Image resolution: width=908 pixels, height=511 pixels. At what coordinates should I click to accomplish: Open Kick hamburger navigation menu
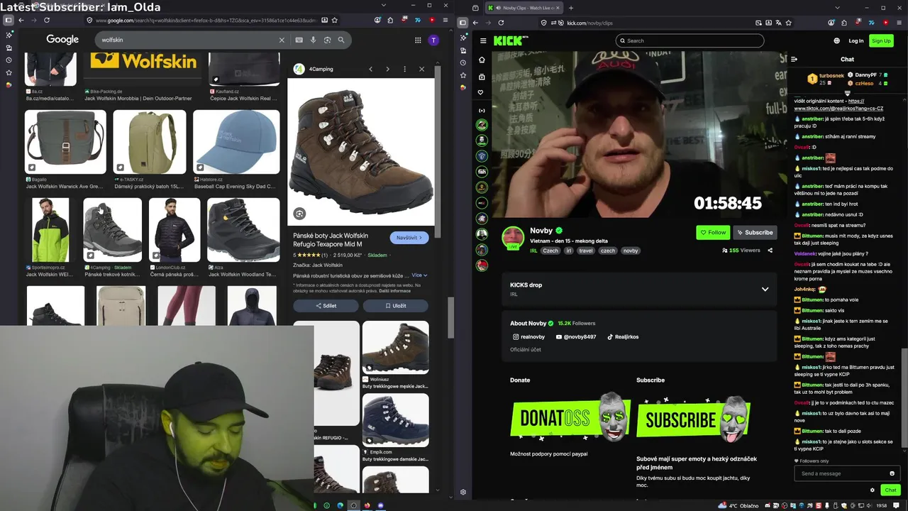pyautogui.click(x=483, y=40)
